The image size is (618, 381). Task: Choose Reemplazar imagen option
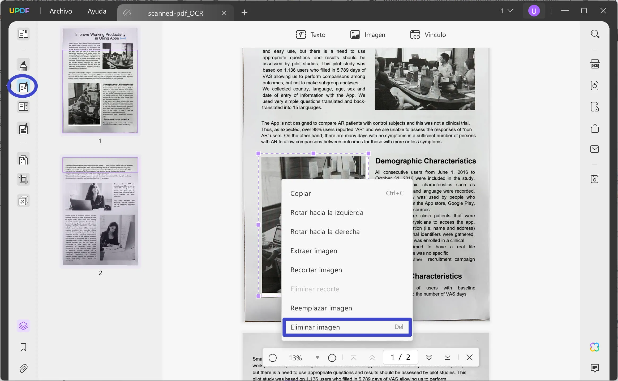347,308
